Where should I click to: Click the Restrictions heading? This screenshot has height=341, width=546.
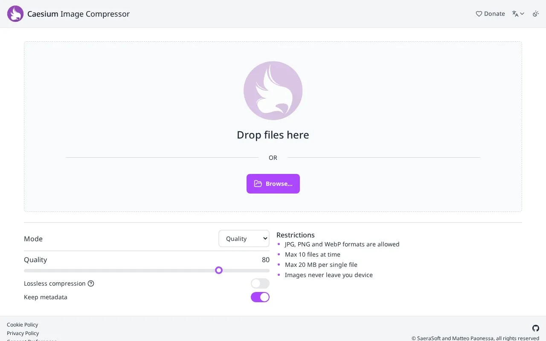[x=296, y=235]
